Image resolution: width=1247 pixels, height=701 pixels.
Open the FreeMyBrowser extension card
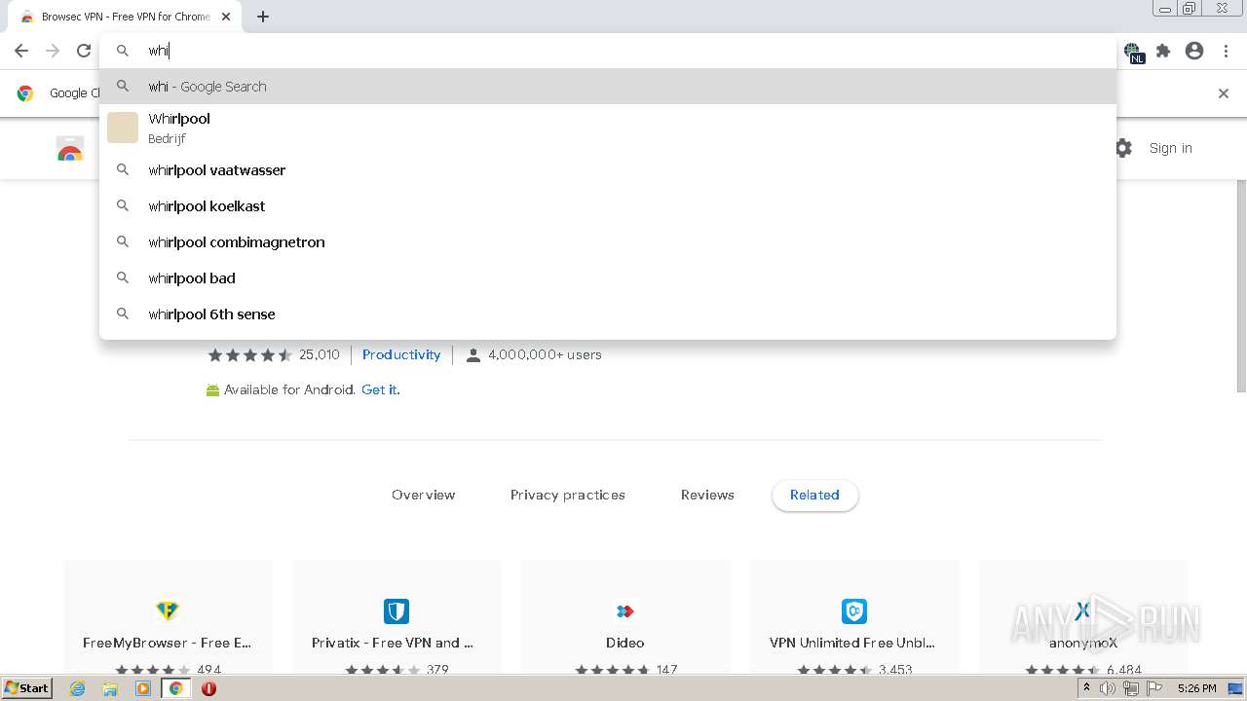pos(168,617)
